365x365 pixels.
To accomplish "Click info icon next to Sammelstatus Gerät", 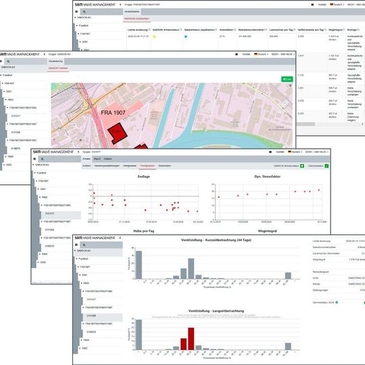I will point(337,302).
